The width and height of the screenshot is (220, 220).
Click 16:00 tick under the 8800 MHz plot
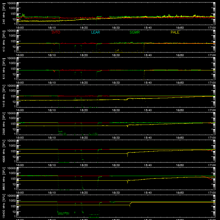(x=20, y=193)
